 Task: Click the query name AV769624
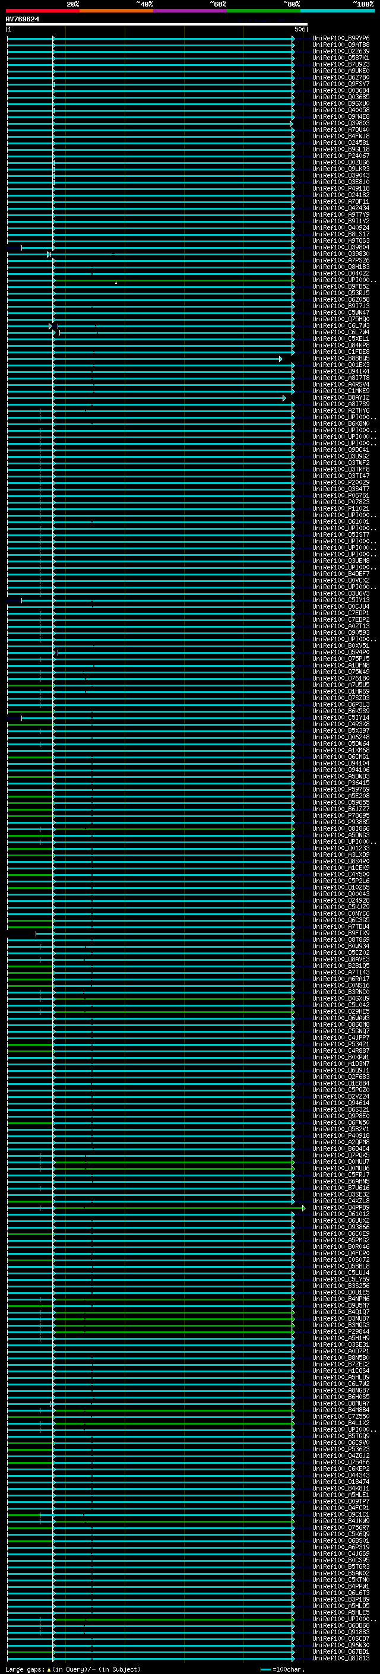click(x=22, y=19)
